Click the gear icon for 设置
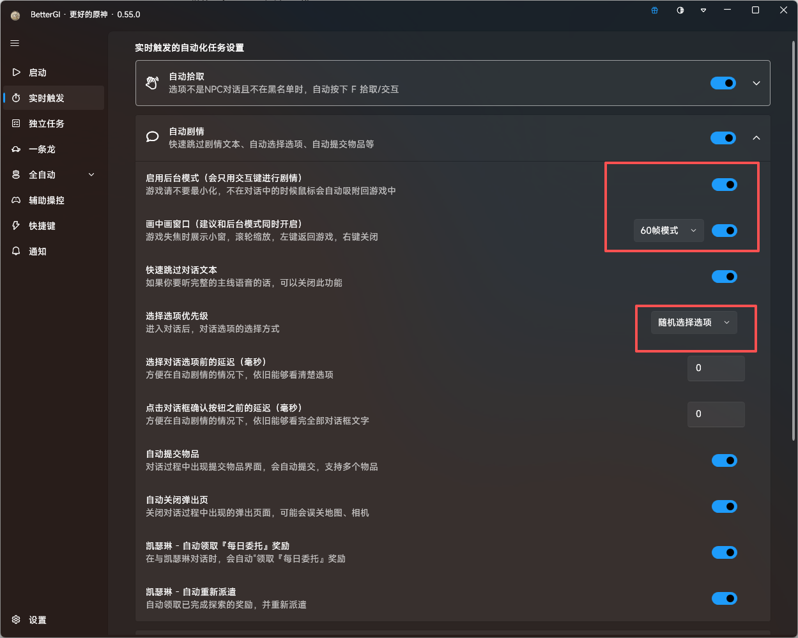Screen dimensions: 798x638 [16, 619]
